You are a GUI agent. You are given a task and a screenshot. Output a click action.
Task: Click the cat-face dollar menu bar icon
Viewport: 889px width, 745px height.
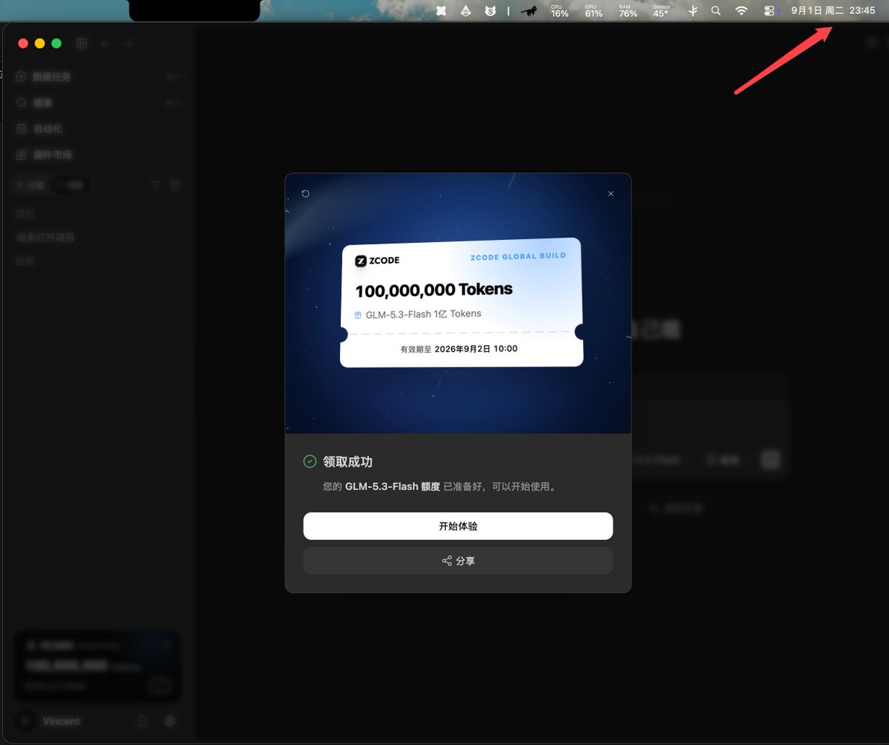[x=490, y=10]
